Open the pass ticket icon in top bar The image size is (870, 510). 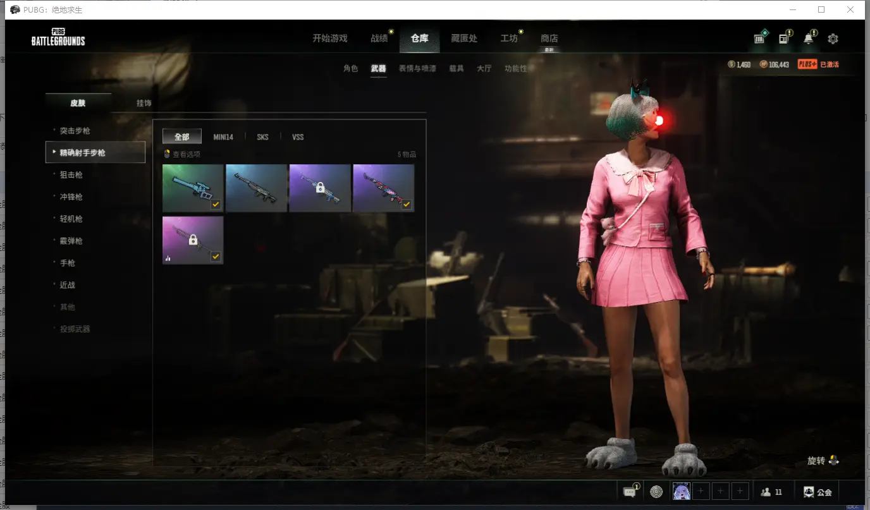click(760, 39)
